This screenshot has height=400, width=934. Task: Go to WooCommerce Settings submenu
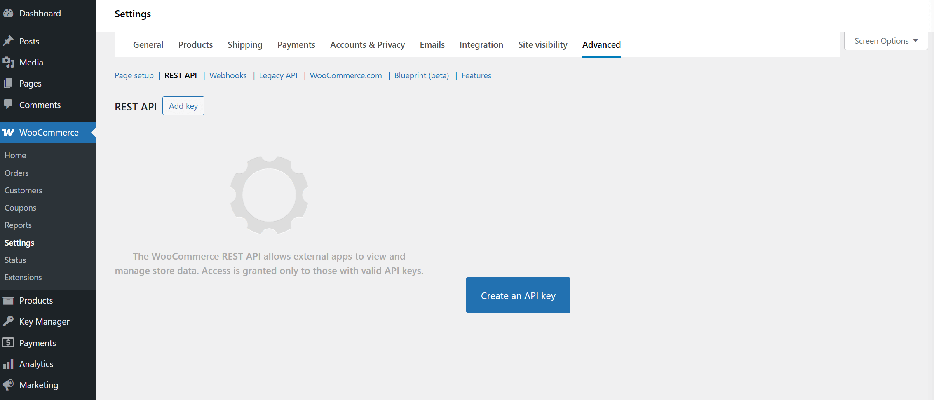(19, 243)
